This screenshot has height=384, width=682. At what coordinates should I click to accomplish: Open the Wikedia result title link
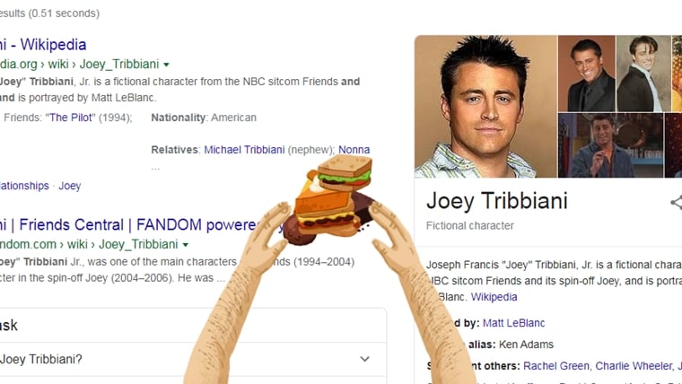[43, 44]
